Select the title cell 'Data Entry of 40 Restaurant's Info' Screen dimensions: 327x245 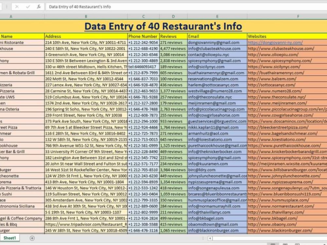[x=163, y=26]
